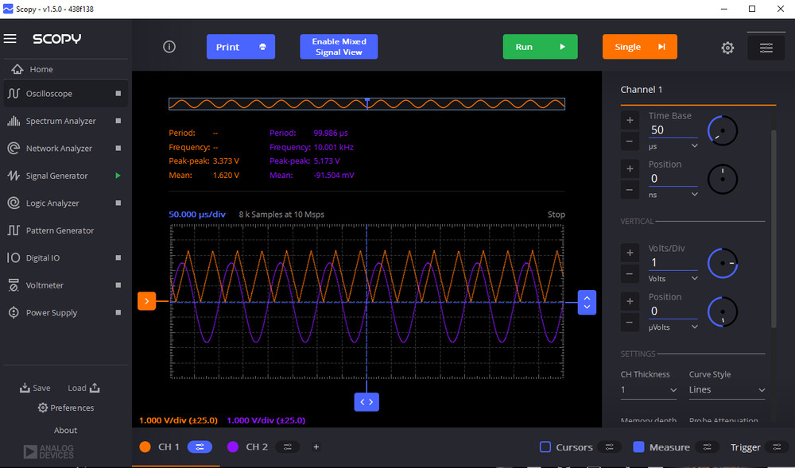The width and height of the screenshot is (795, 468).
Task: Open the Time Base units dropdown showing µs
Action: click(673, 145)
